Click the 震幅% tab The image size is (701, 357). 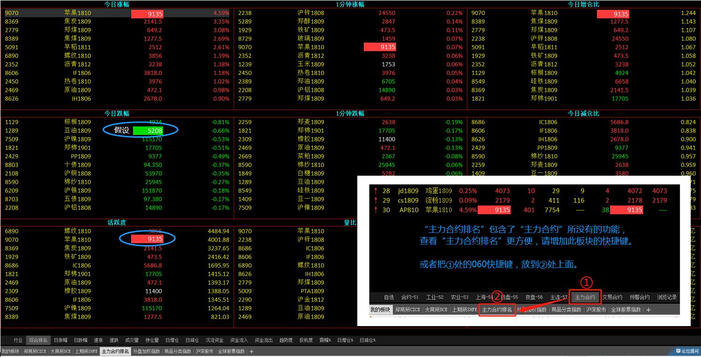click(x=325, y=340)
